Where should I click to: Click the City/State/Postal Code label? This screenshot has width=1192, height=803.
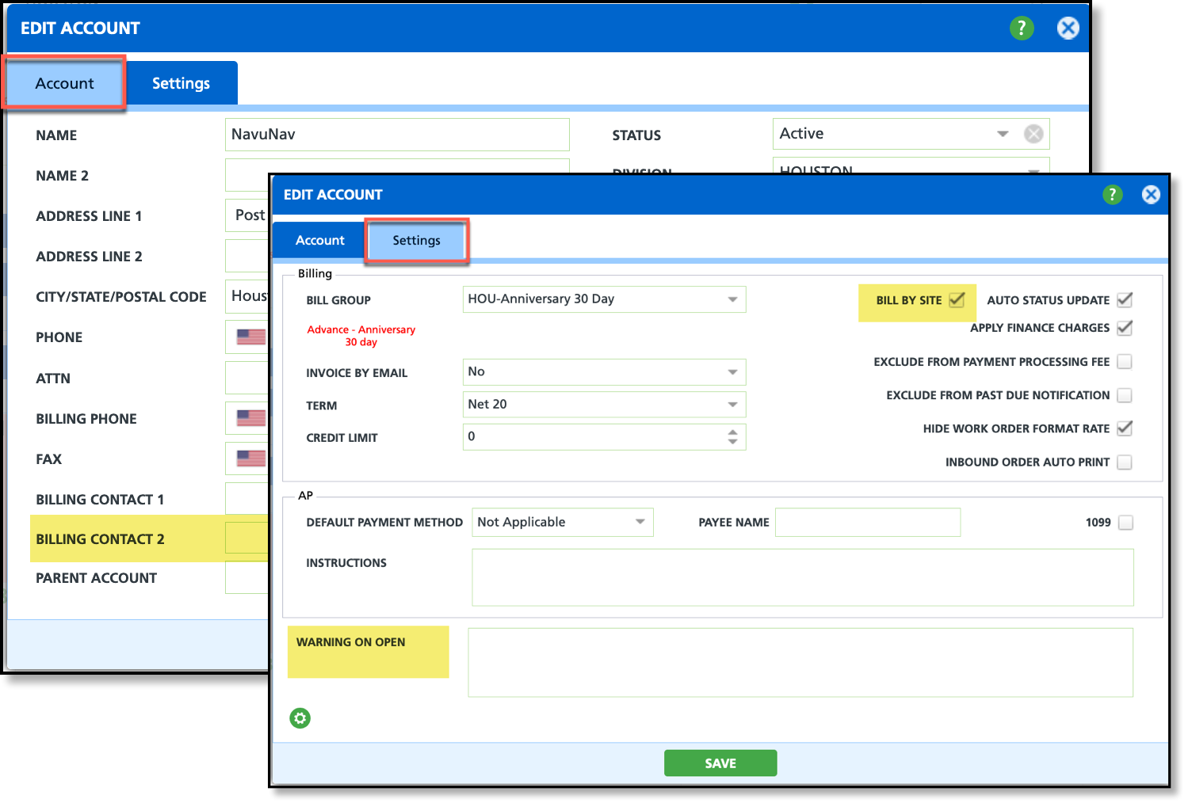point(120,297)
